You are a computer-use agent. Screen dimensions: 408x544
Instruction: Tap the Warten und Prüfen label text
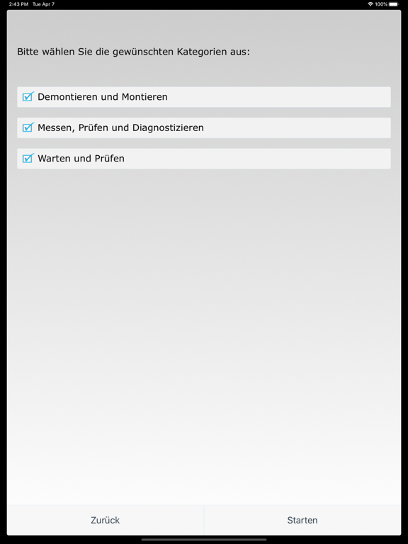81,159
